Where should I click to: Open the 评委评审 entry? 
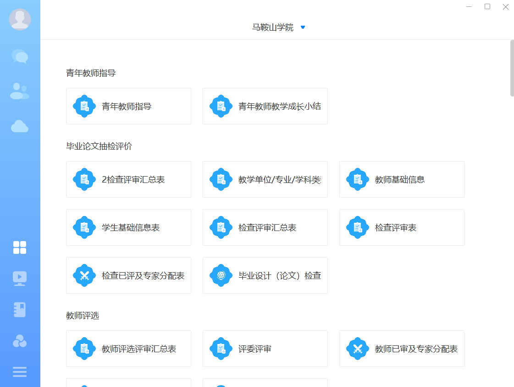265,349
